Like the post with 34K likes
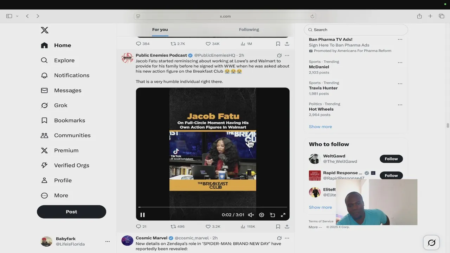Viewport: 450px width, 253px height. click(x=213, y=44)
